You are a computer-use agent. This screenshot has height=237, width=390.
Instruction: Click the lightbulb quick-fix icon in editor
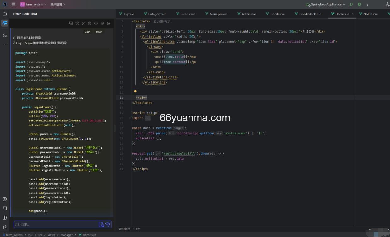click(x=135, y=92)
